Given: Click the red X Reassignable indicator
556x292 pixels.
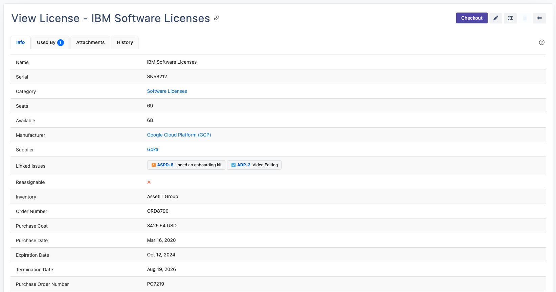Looking at the screenshot, I should (149, 182).
